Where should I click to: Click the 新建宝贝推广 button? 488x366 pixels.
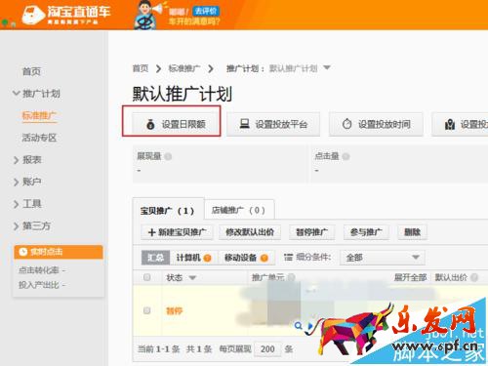pyautogui.click(x=177, y=232)
